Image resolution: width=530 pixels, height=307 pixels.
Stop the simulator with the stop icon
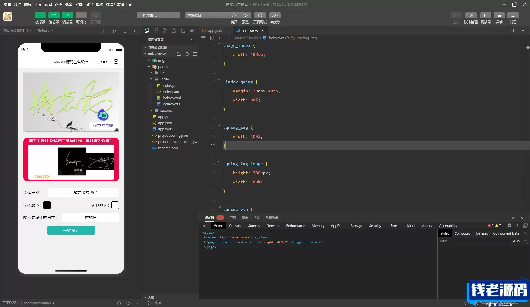(114, 31)
